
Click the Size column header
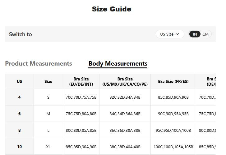tap(48, 81)
